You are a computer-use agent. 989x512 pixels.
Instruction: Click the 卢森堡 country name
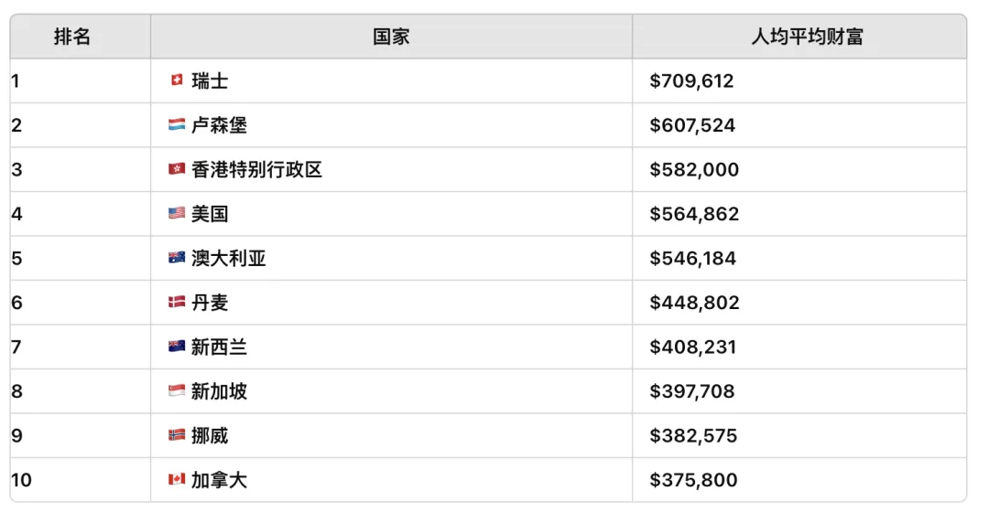tap(219, 125)
